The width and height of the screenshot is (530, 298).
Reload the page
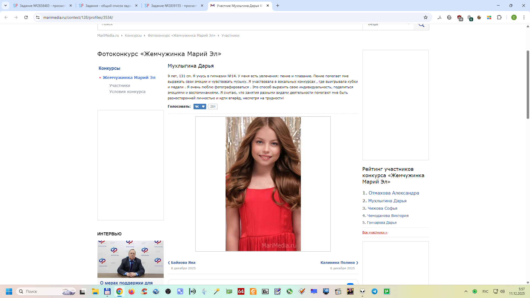point(26,17)
